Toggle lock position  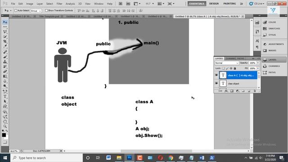(x=231, y=68)
